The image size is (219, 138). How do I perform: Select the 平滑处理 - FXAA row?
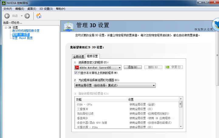[127, 127]
